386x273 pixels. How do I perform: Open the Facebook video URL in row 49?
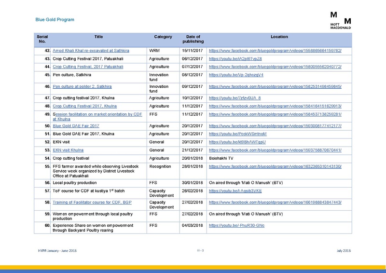tap(275, 114)
